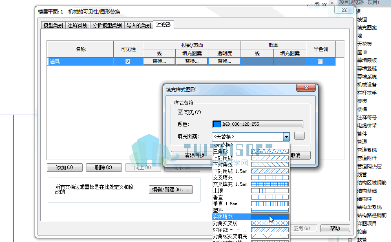Screen dimensions: 391x242
Task: Click 替换 button under 透明度 column
Action: 224,61
